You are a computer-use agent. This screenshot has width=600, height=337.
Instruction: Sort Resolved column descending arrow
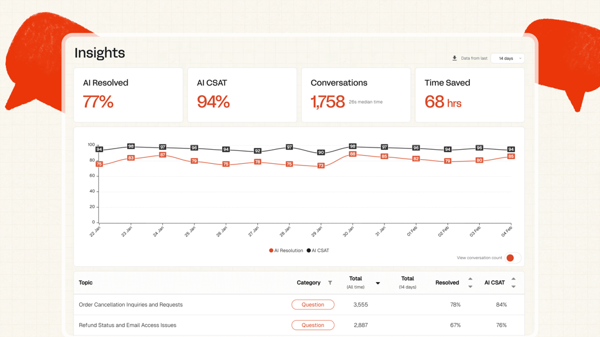click(471, 287)
